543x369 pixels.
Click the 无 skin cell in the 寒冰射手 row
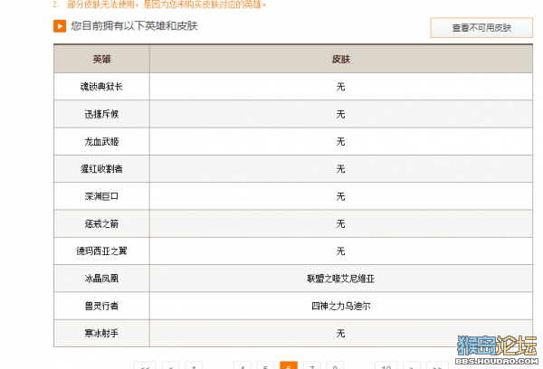341,333
